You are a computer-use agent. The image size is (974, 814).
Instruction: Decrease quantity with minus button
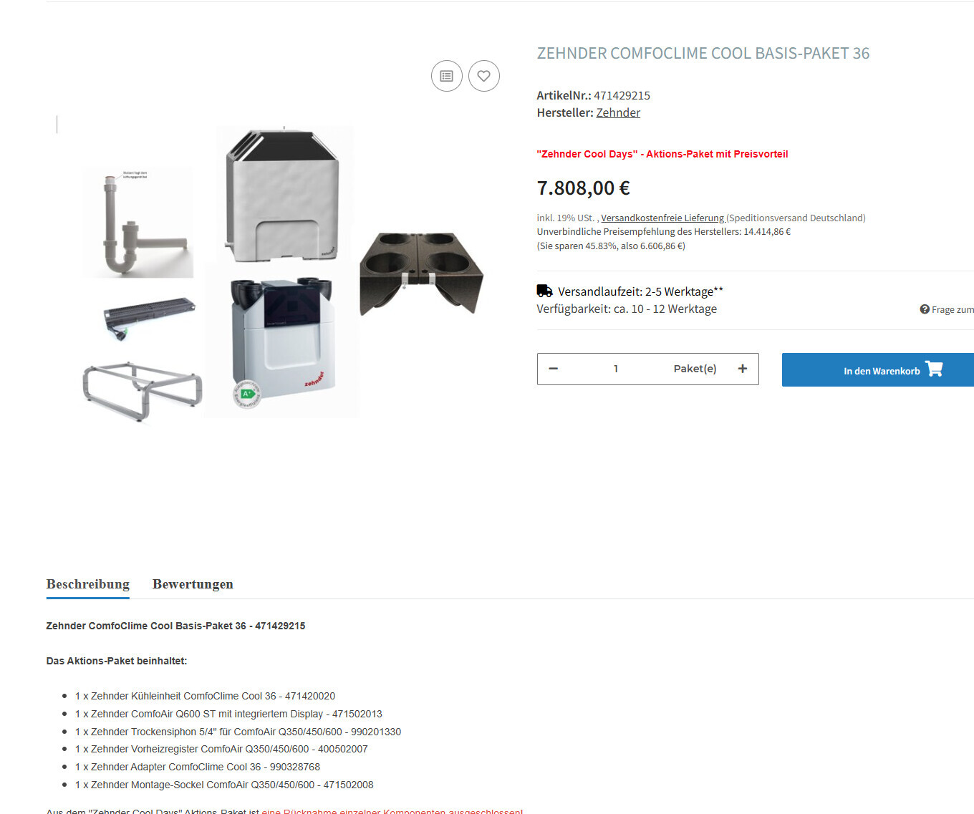553,369
